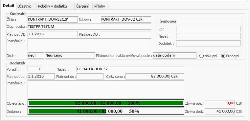Click the Dodatek Platnost do field

pos(90,77)
